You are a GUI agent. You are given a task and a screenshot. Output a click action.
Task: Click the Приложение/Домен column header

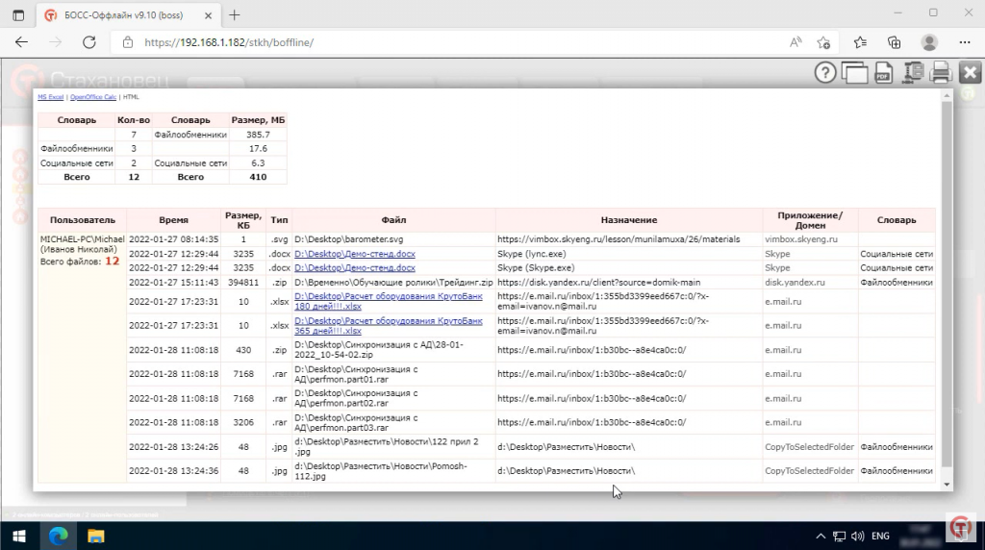click(x=810, y=220)
